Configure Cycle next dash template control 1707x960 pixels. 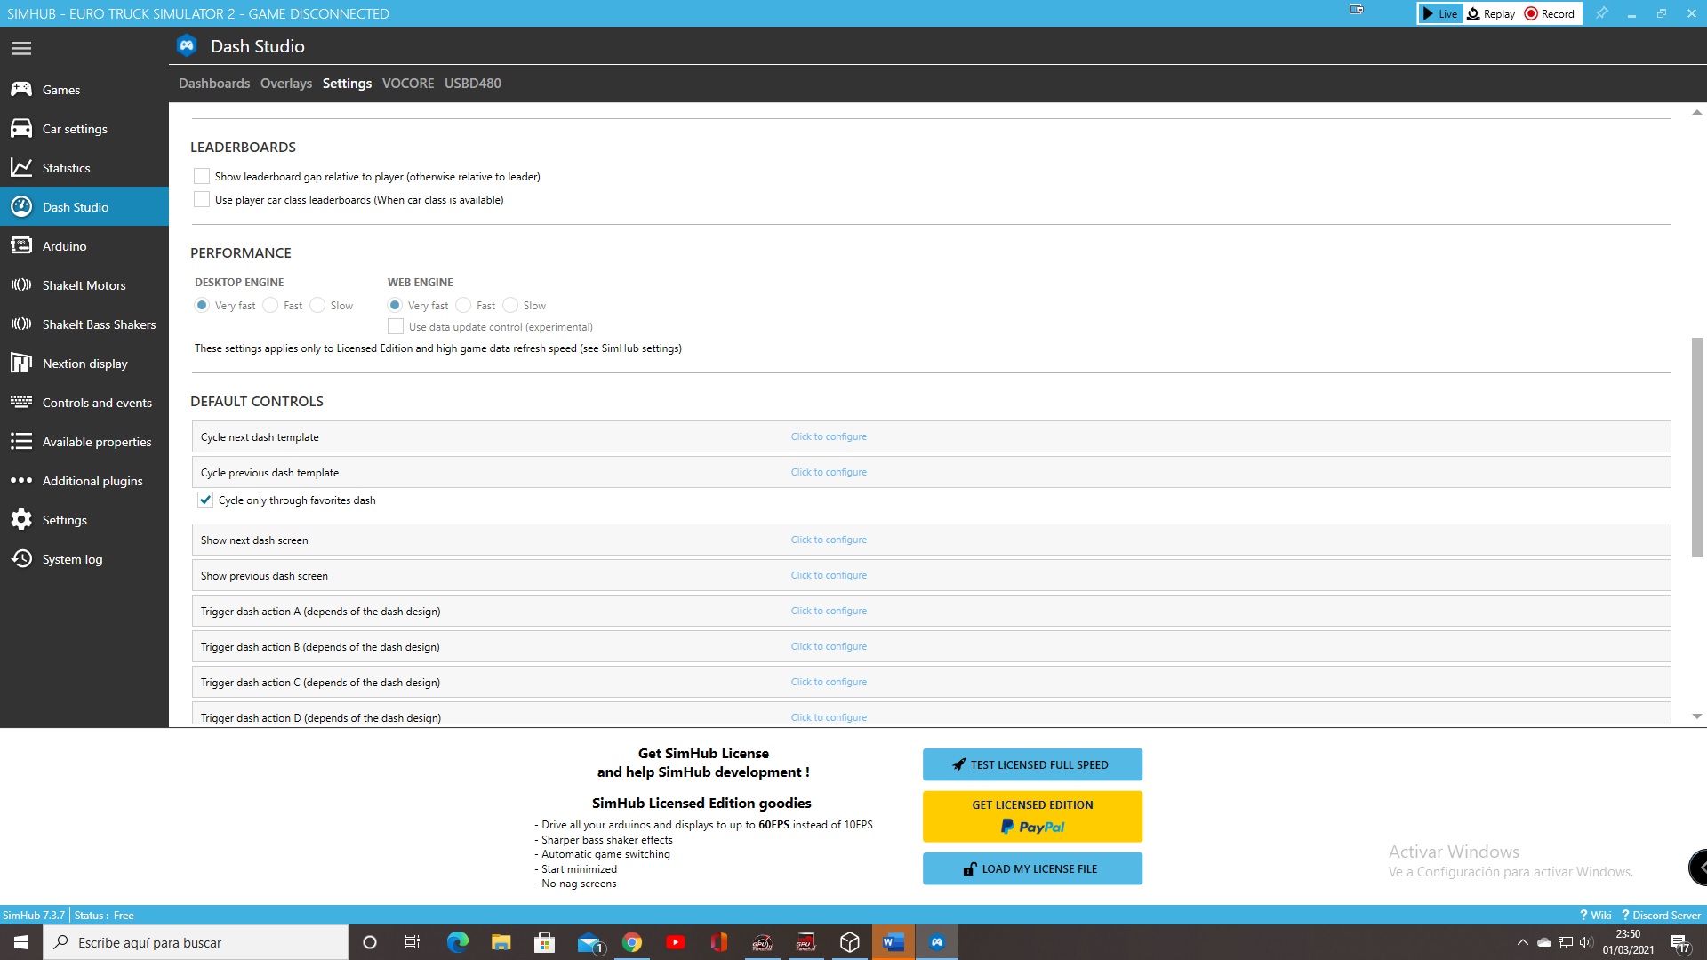[829, 436]
